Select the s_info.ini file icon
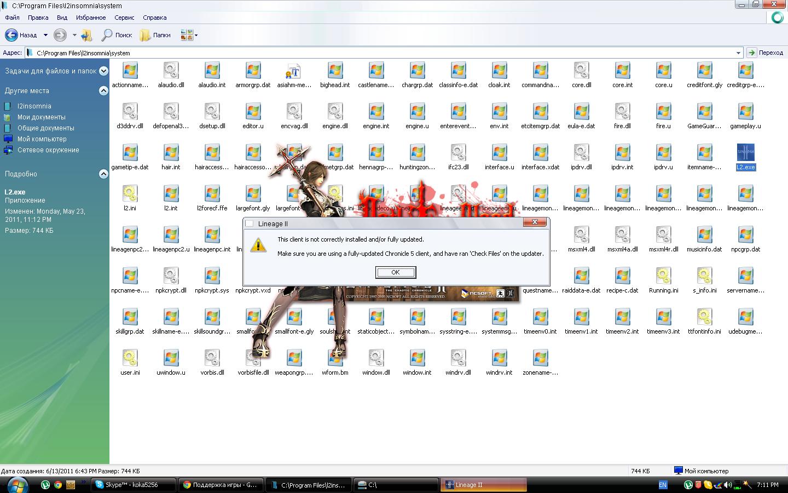788x493 pixels. tap(704, 276)
